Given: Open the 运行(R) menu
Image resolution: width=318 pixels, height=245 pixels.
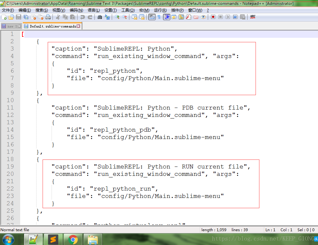Looking at the screenshot, I should (x=160, y=10).
